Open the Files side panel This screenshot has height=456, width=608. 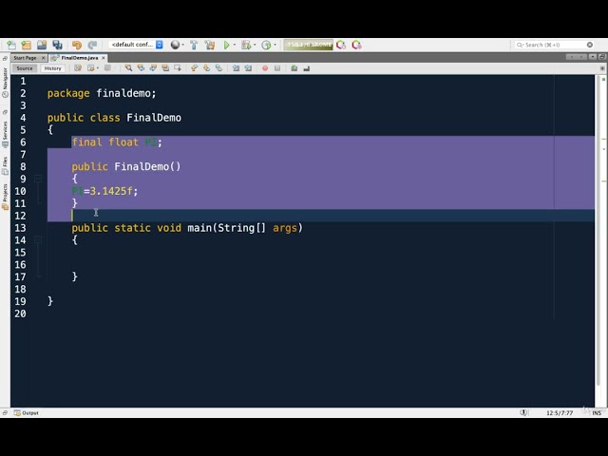point(5,165)
